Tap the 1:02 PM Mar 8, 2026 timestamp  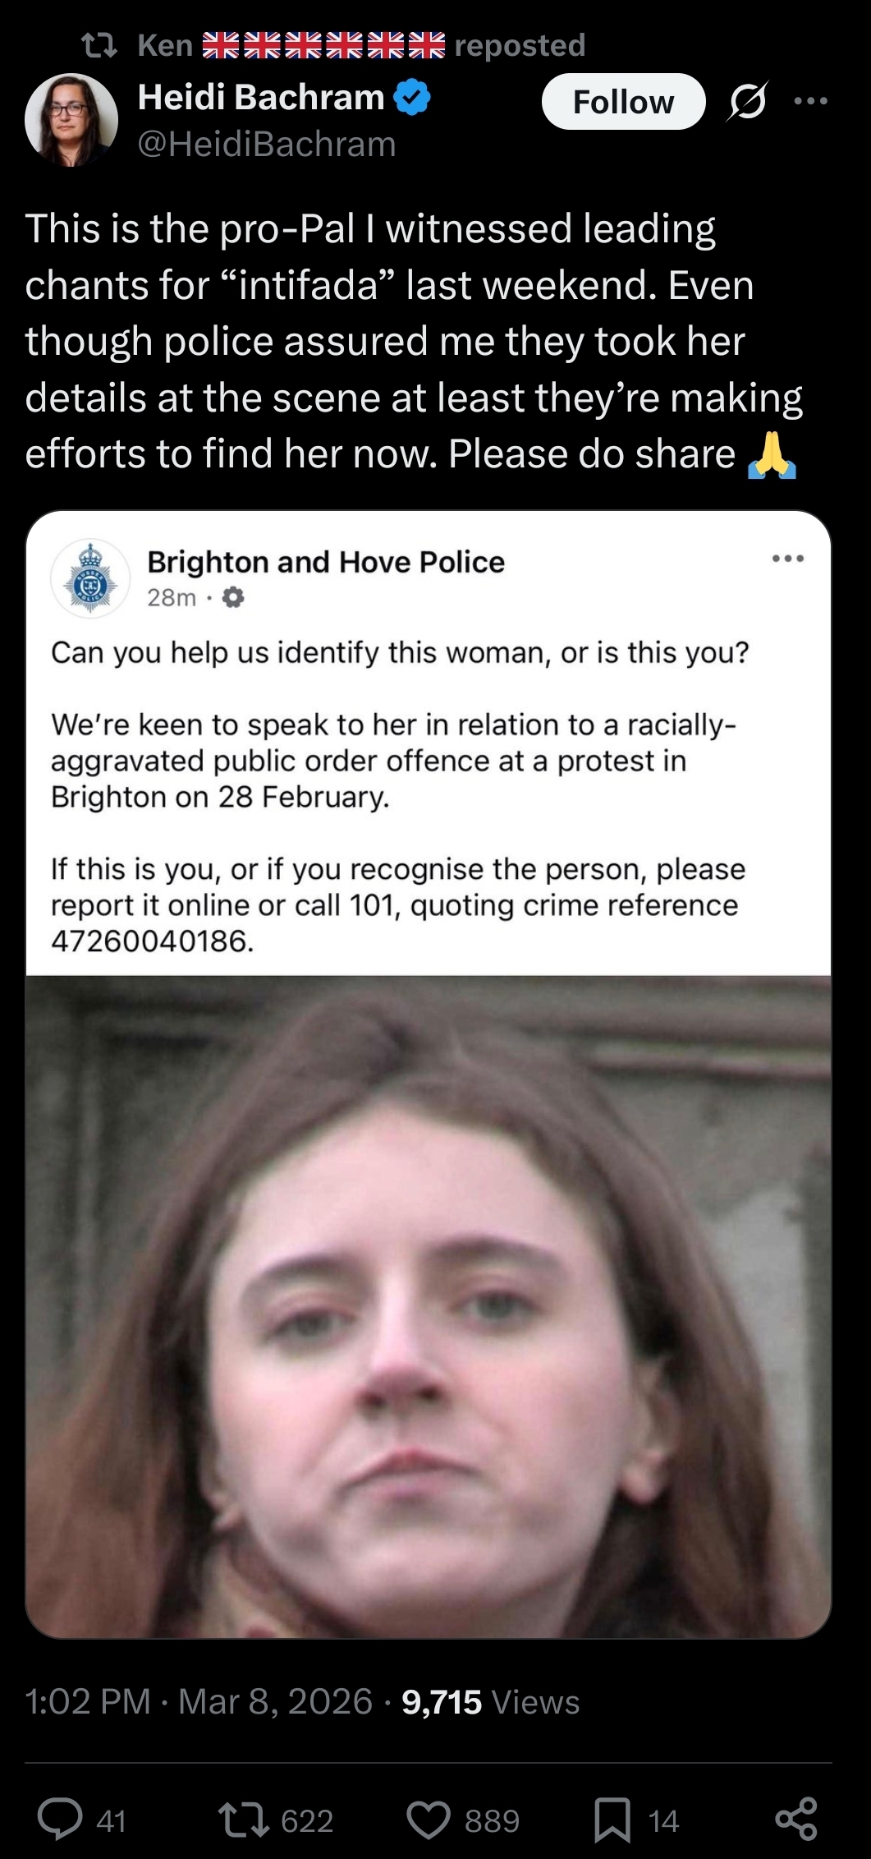click(x=199, y=1702)
